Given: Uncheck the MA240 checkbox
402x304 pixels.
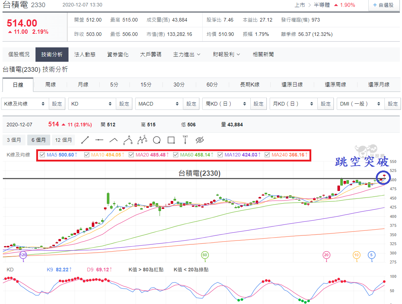Looking at the screenshot, I should (267, 155).
